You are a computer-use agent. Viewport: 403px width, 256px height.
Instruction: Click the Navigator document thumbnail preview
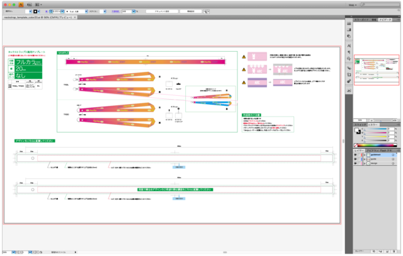(x=377, y=70)
